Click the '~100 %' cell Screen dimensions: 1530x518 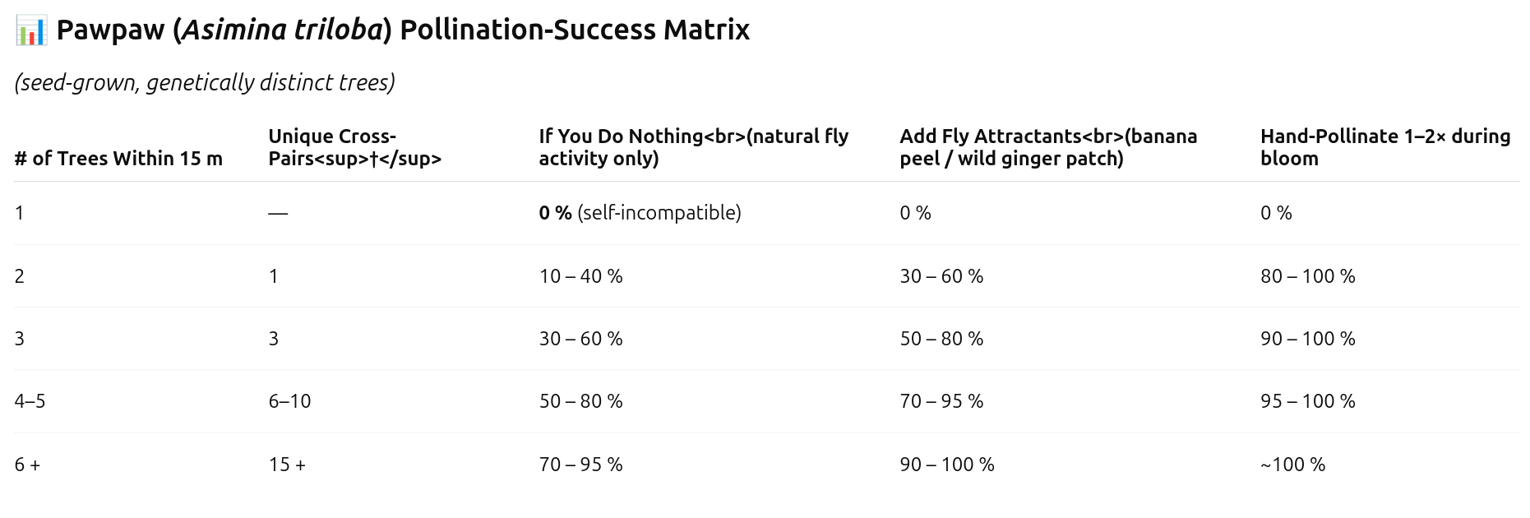1292,465
